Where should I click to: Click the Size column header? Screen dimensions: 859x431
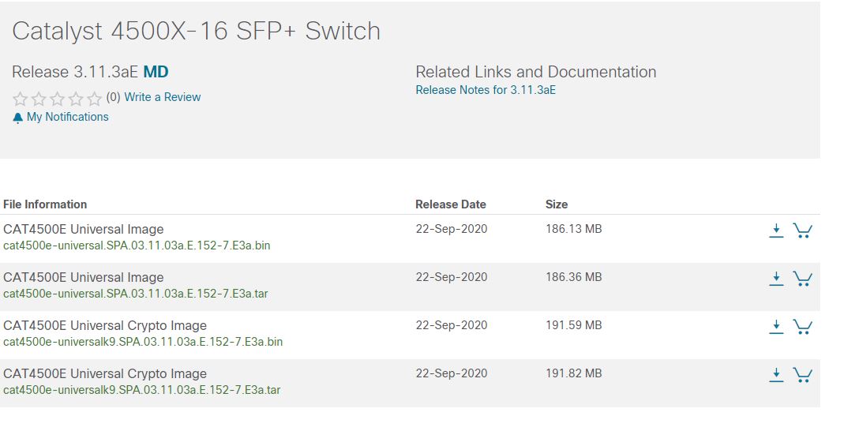pyautogui.click(x=556, y=204)
